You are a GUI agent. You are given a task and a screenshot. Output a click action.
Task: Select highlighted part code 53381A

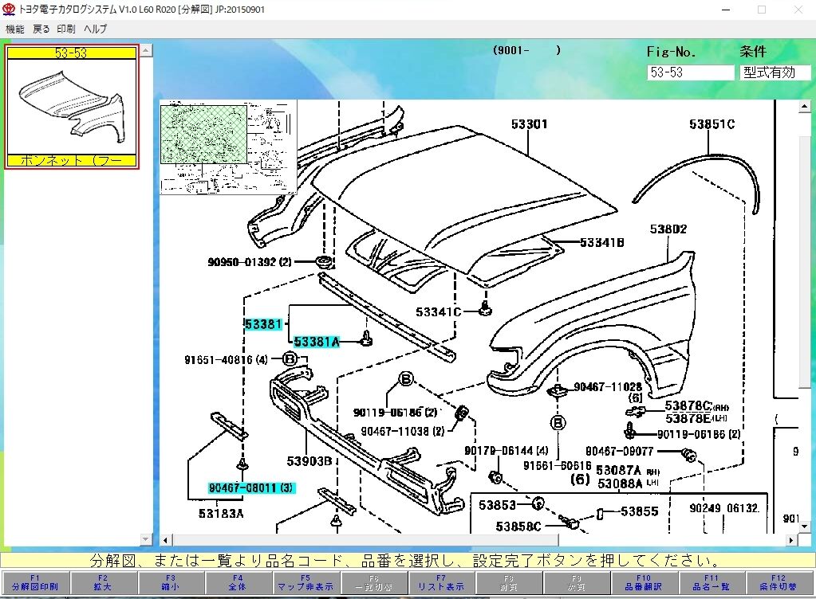click(317, 342)
